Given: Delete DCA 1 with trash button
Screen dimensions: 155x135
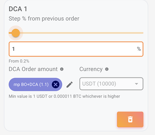Looking at the screenshot, I should (130, 120).
